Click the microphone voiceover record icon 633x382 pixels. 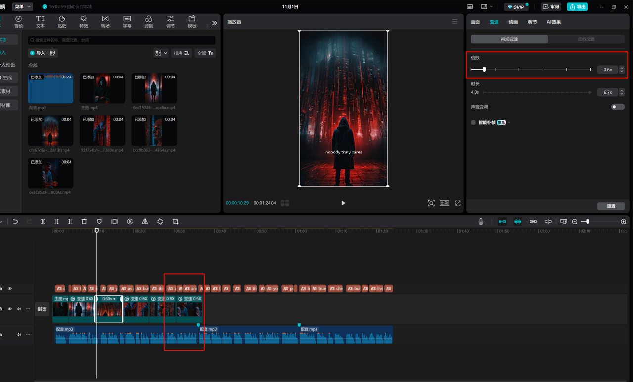[481, 222]
